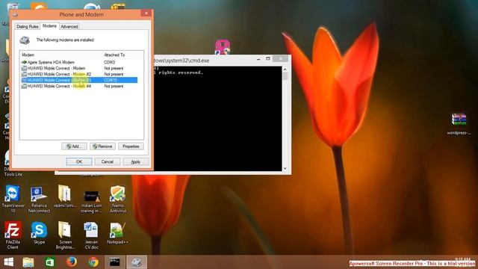
Task: Open Reliance Netconnect desktop icon
Action: 39,200
